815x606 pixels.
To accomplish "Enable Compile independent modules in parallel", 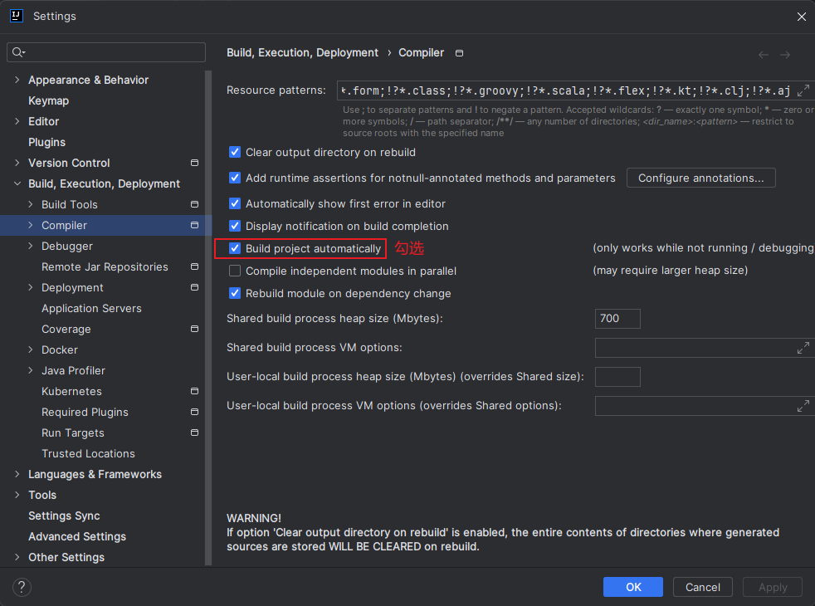I will (235, 271).
